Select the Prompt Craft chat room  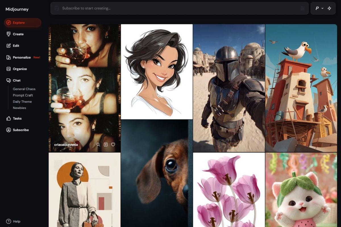pyautogui.click(x=23, y=95)
